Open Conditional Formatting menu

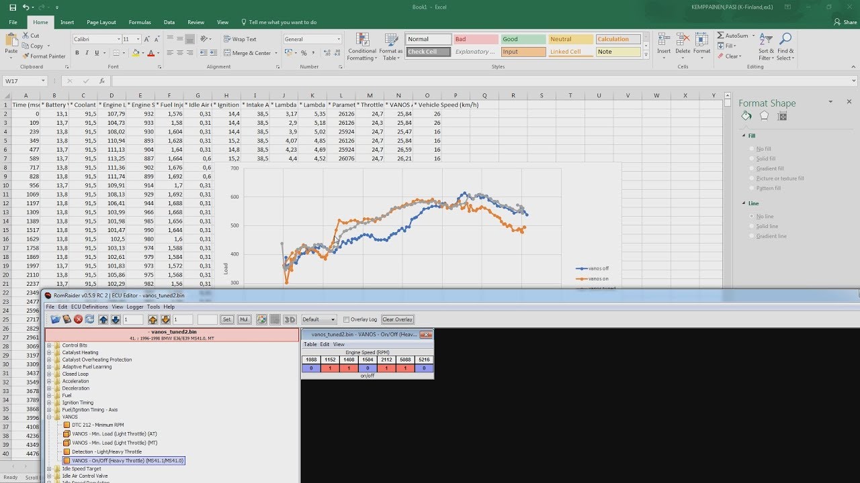pyautogui.click(x=362, y=46)
